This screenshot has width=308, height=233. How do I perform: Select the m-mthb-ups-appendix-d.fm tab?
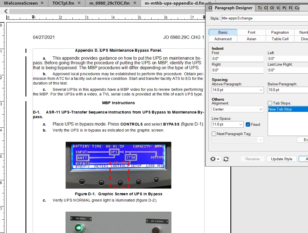point(174,3)
